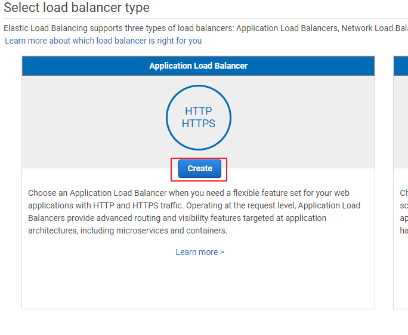Click Create for Application Load Balancer
Screen dimensions: 408x335
pyautogui.click(x=200, y=169)
